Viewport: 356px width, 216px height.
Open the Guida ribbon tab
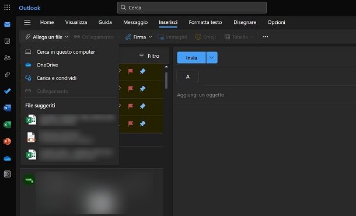pos(105,22)
